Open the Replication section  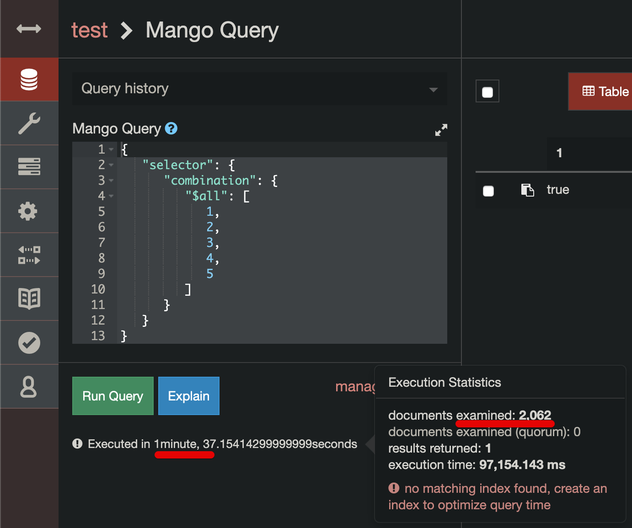pyautogui.click(x=29, y=255)
